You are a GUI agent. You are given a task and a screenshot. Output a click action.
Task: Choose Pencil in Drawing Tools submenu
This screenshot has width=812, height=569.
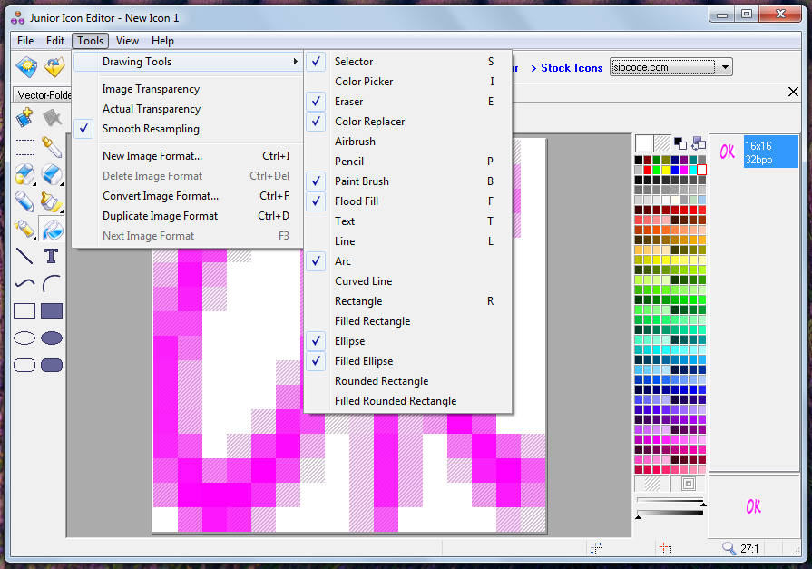tap(408, 162)
